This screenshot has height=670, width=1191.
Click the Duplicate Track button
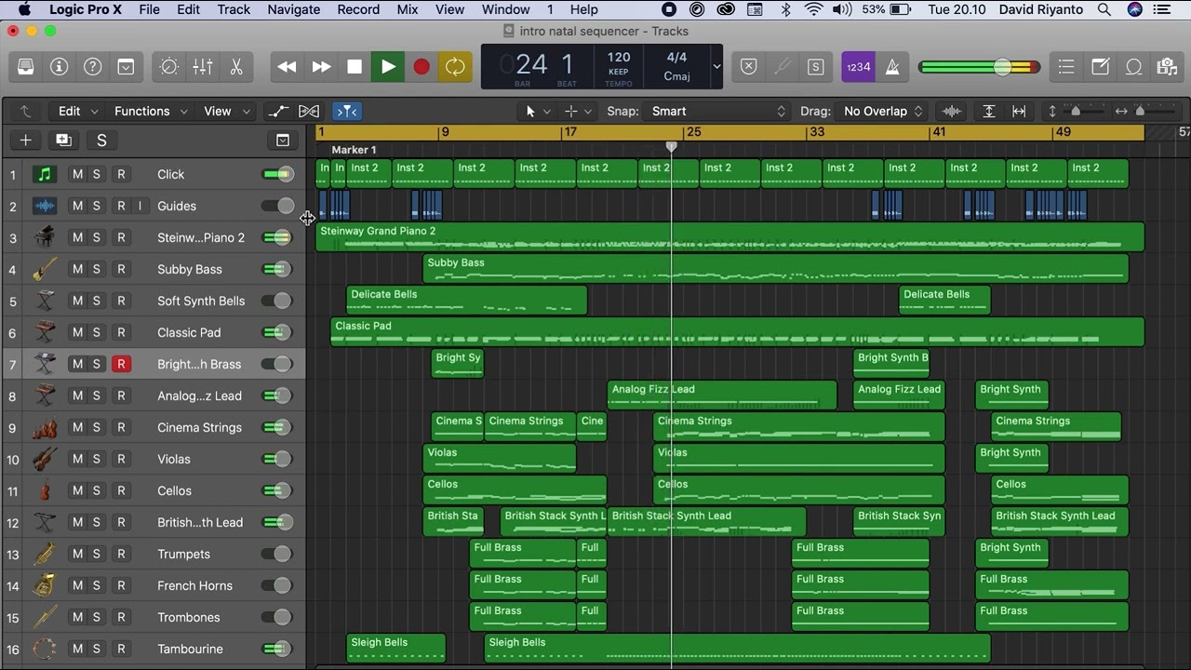(x=63, y=141)
